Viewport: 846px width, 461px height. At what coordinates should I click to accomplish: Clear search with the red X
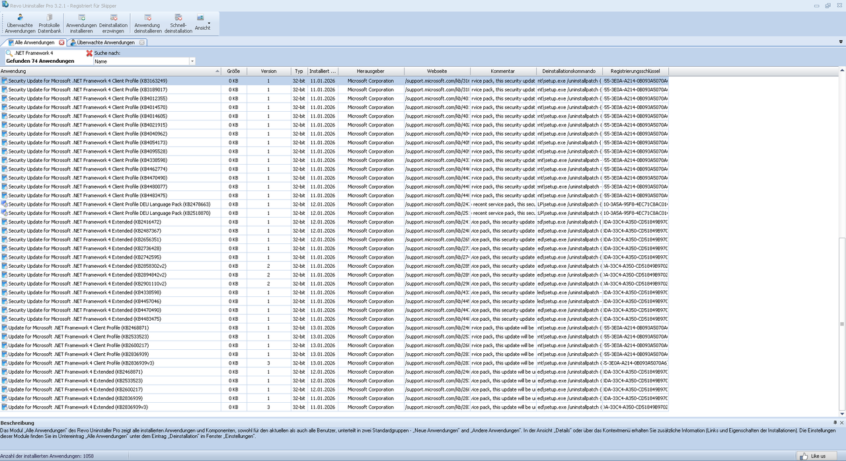click(x=89, y=53)
